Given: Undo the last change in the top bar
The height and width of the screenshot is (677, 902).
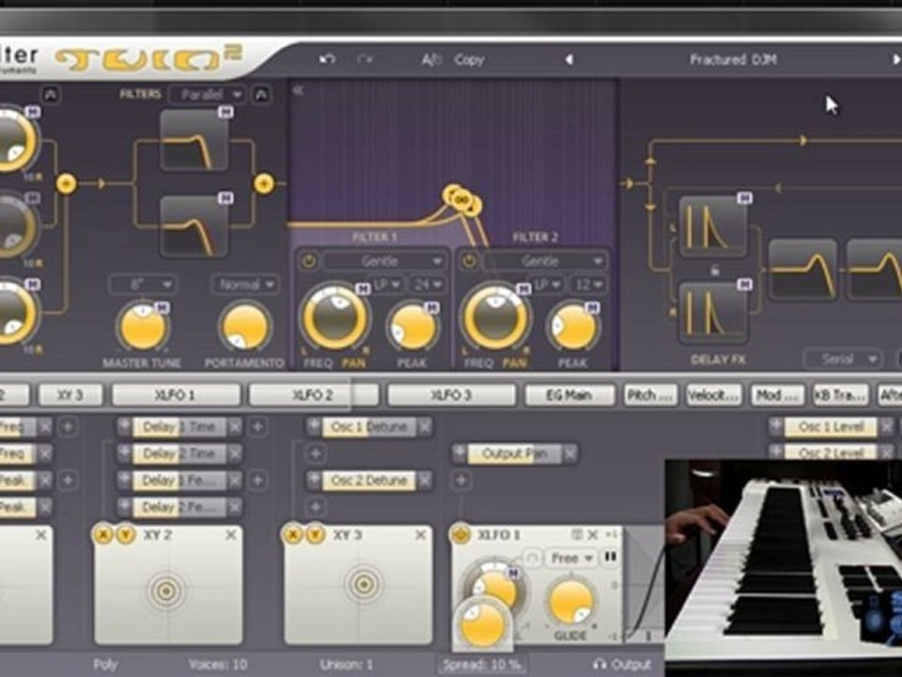Looking at the screenshot, I should click(x=327, y=59).
